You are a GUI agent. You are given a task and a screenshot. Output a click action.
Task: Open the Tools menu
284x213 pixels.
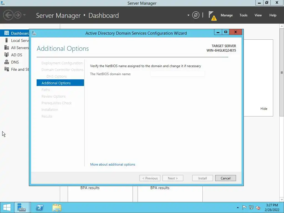click(x=243, y=15)
